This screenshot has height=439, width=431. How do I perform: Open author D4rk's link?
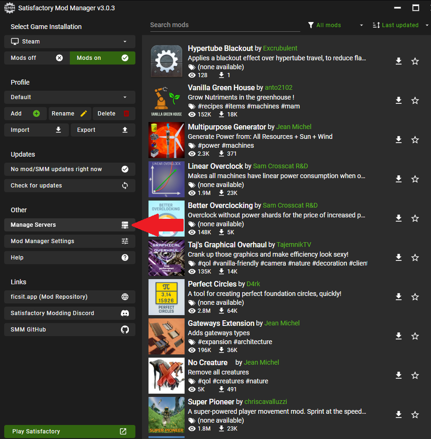(253, 284)
